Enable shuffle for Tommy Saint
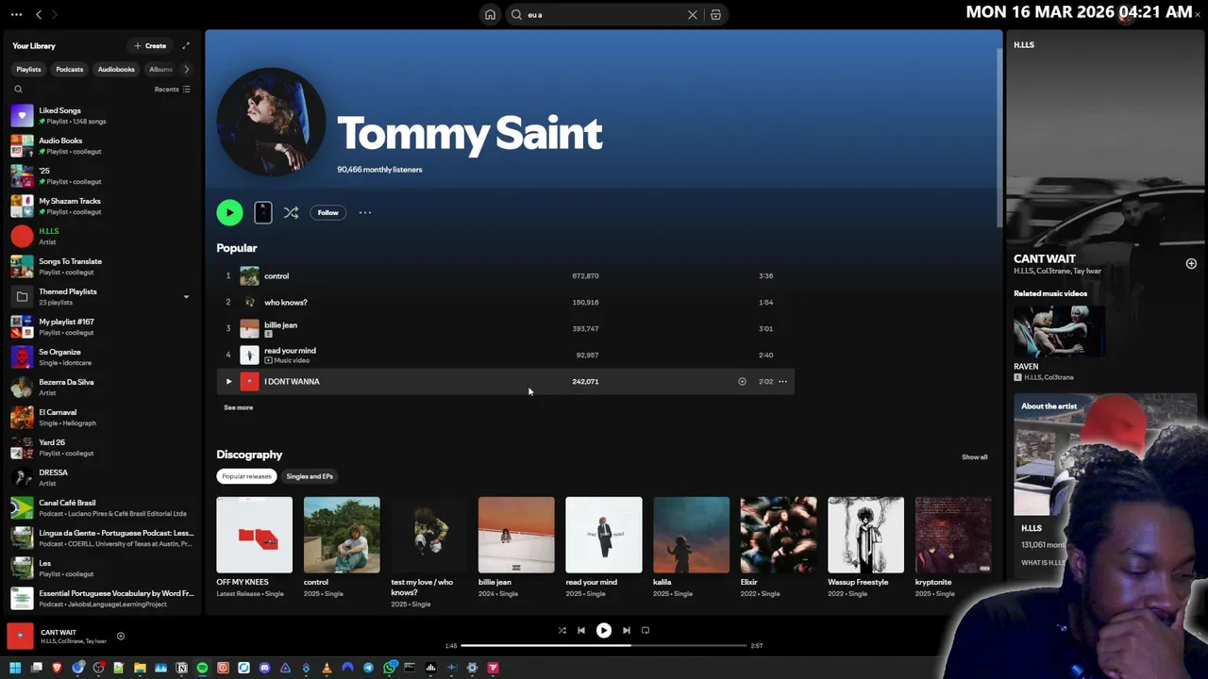The width and height of the screenshot is (1208, 679). [x=291, y=212]
